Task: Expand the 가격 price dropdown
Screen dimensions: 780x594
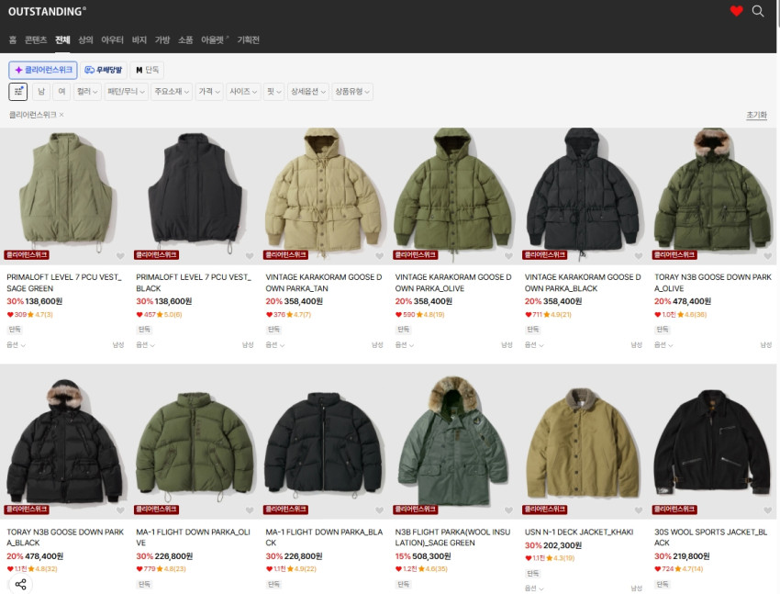Action: click(x=209, y=92)
